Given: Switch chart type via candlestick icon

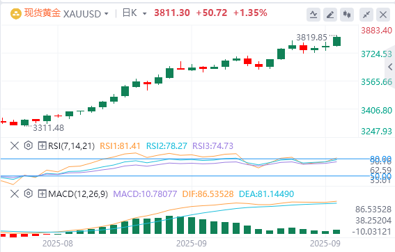Looking at the screenshot, I should (x=347, y=15).
